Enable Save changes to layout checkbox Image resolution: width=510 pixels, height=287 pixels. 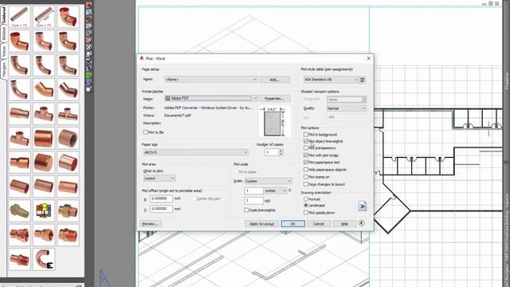coord(306,184)
